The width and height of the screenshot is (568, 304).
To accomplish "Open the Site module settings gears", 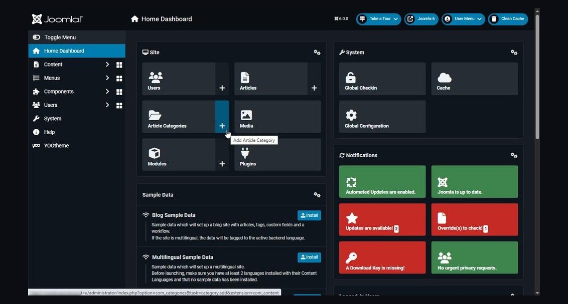I will (317, 53).
